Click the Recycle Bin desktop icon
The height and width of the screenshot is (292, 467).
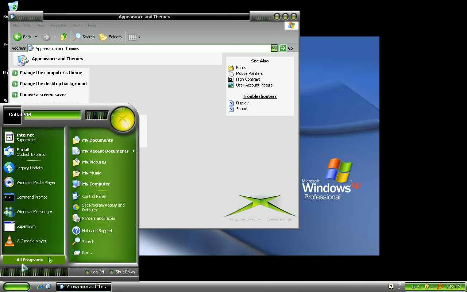coord(13,6)
